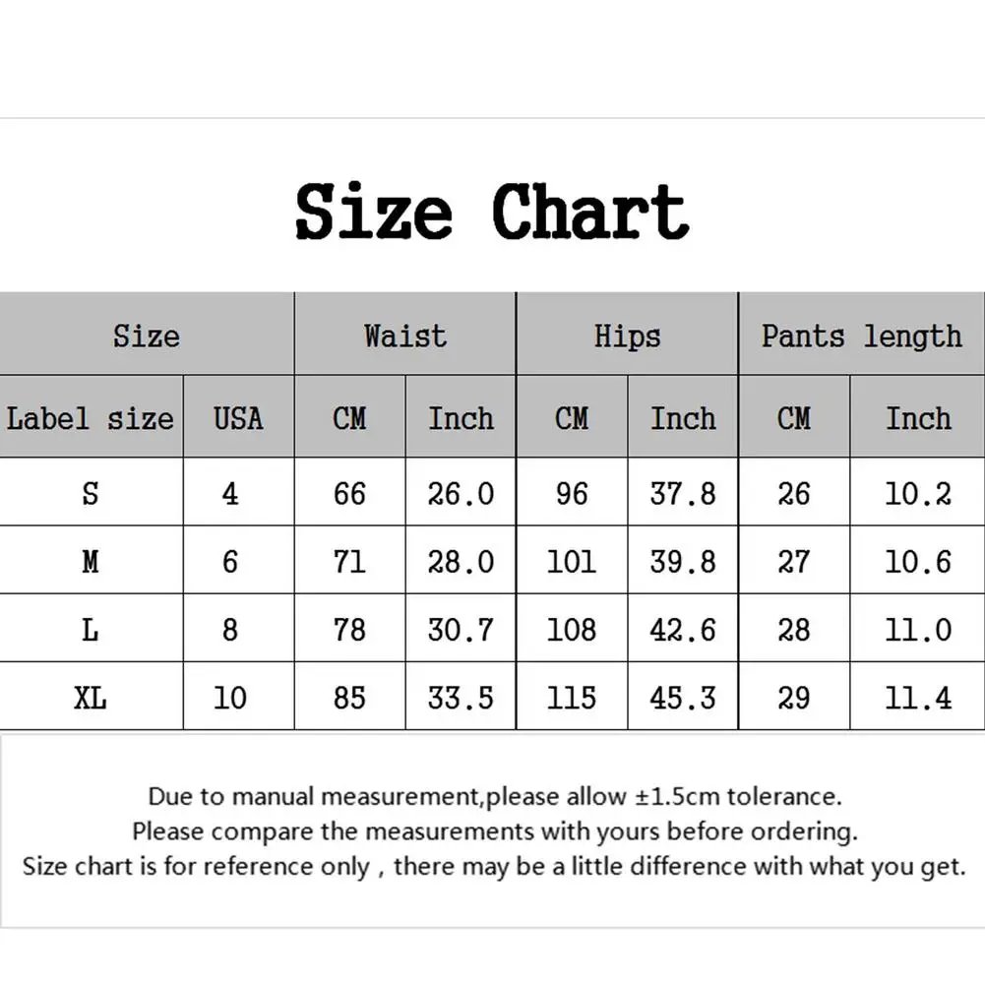This screenshot has width=985, height=985.
Task: Click waist value 66 cell
Action: (x=349, y=493)
